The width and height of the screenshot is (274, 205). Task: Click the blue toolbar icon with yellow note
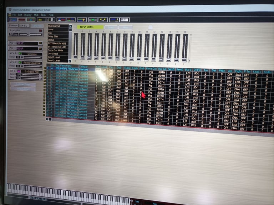pyautogui.click(x=114, y=20)
